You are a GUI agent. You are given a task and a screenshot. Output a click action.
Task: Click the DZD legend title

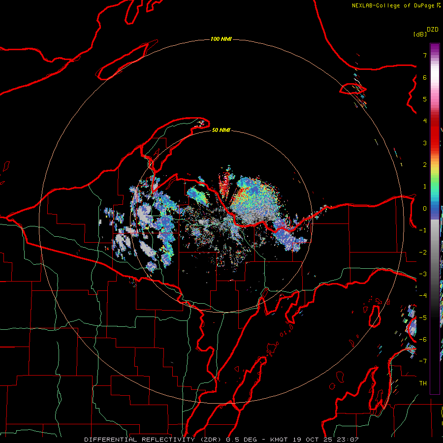tap(433, 30)
